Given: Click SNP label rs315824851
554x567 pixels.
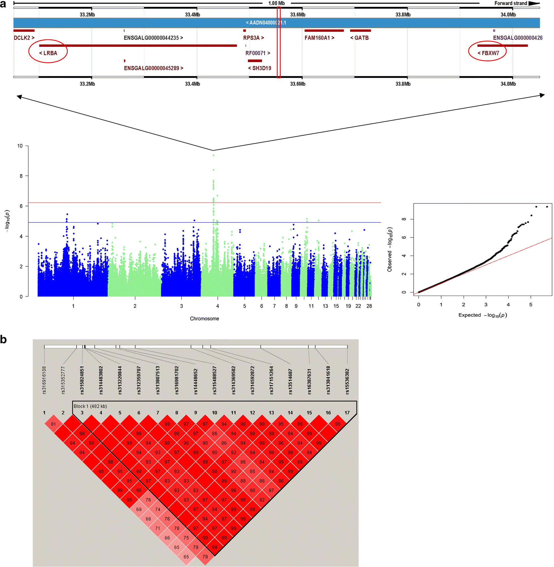Looking at the screenshot, I should pos(82,380).
